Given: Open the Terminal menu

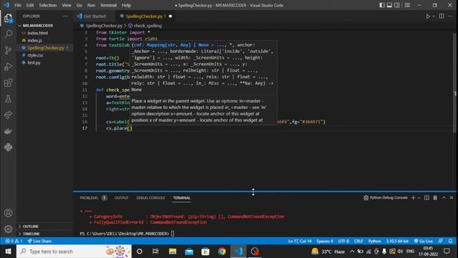Looking at the screenshot, I should (108, 5).
